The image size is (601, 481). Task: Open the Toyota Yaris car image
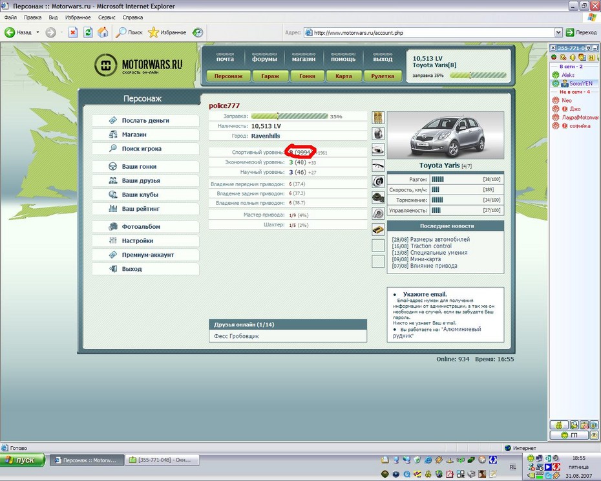(x=445, y=135)
